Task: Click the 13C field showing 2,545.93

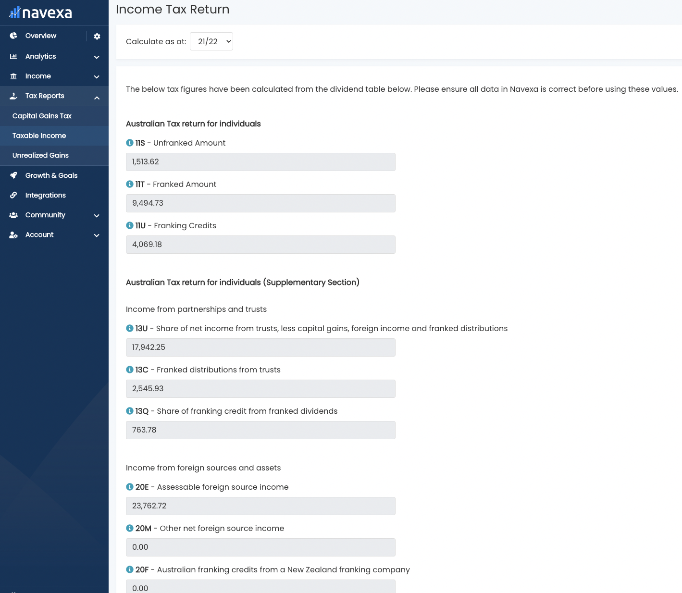Action: [x=260, y=389]
